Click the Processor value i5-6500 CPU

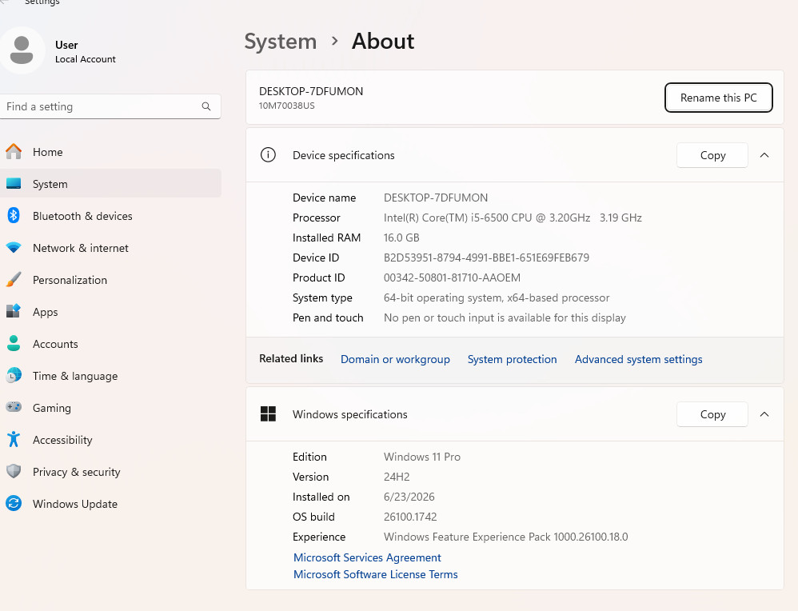coord(513,218)
